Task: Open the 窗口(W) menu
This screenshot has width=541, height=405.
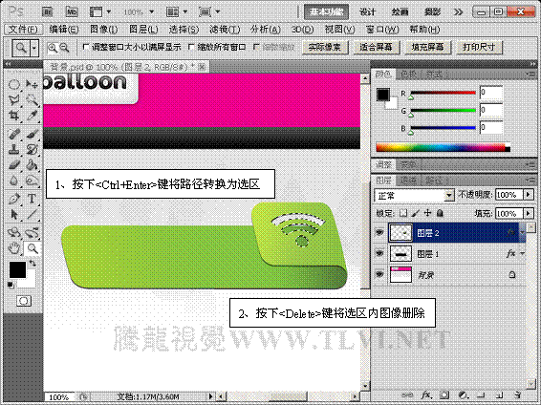Action: click(x=382, y=30)
